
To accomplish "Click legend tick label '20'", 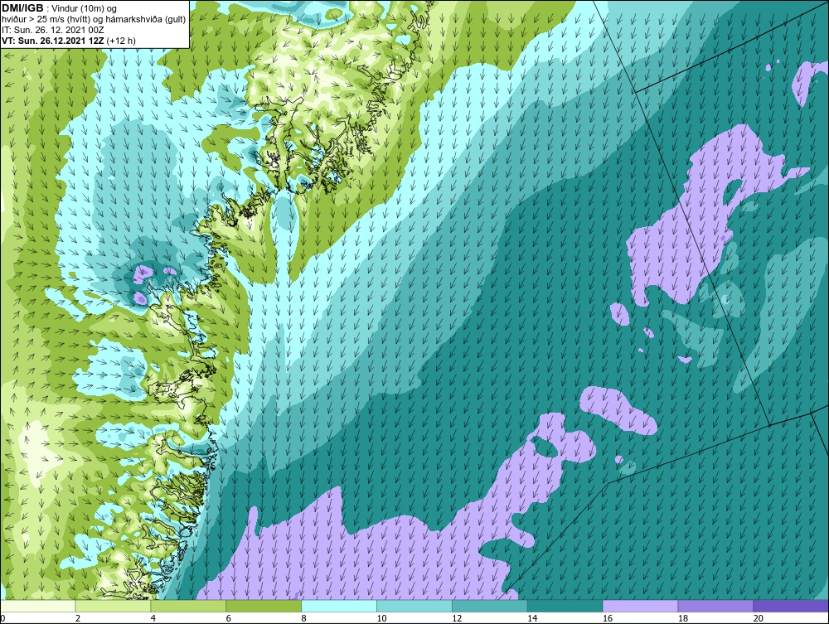I will tap(759, 618).
